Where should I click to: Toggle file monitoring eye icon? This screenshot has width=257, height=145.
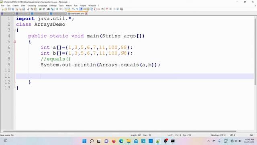[x=102, y=9]
